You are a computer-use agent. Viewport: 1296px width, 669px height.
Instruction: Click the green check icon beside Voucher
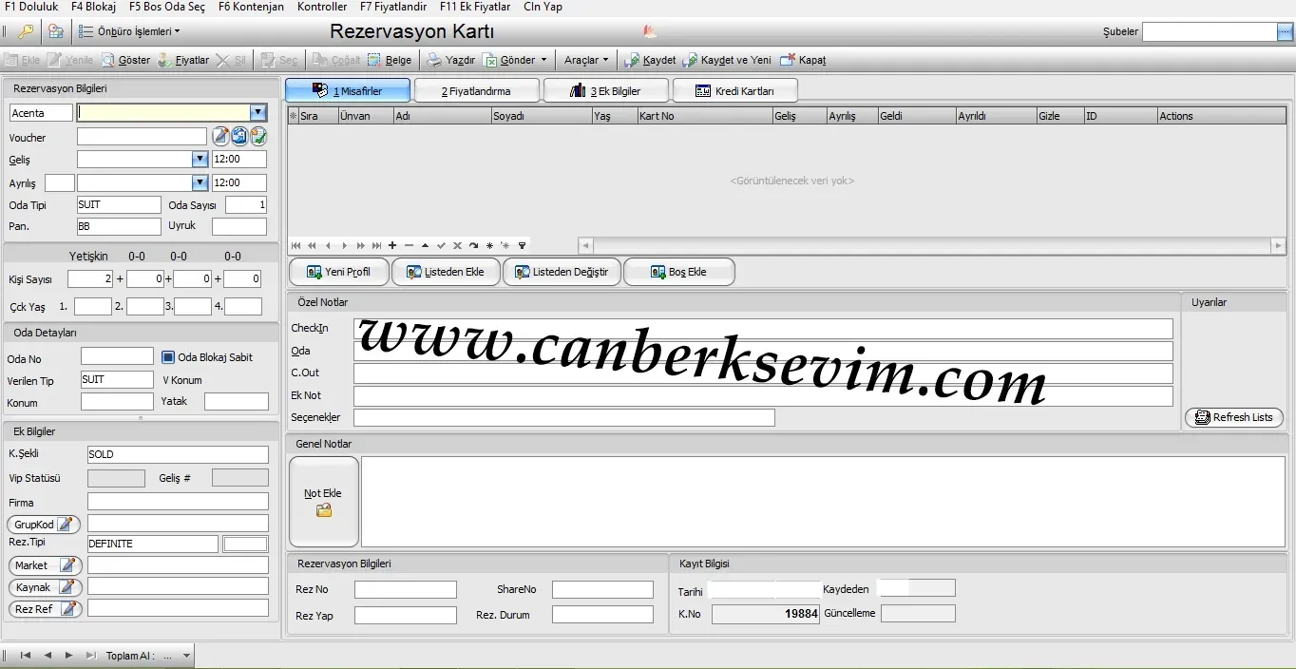point(257,137)
